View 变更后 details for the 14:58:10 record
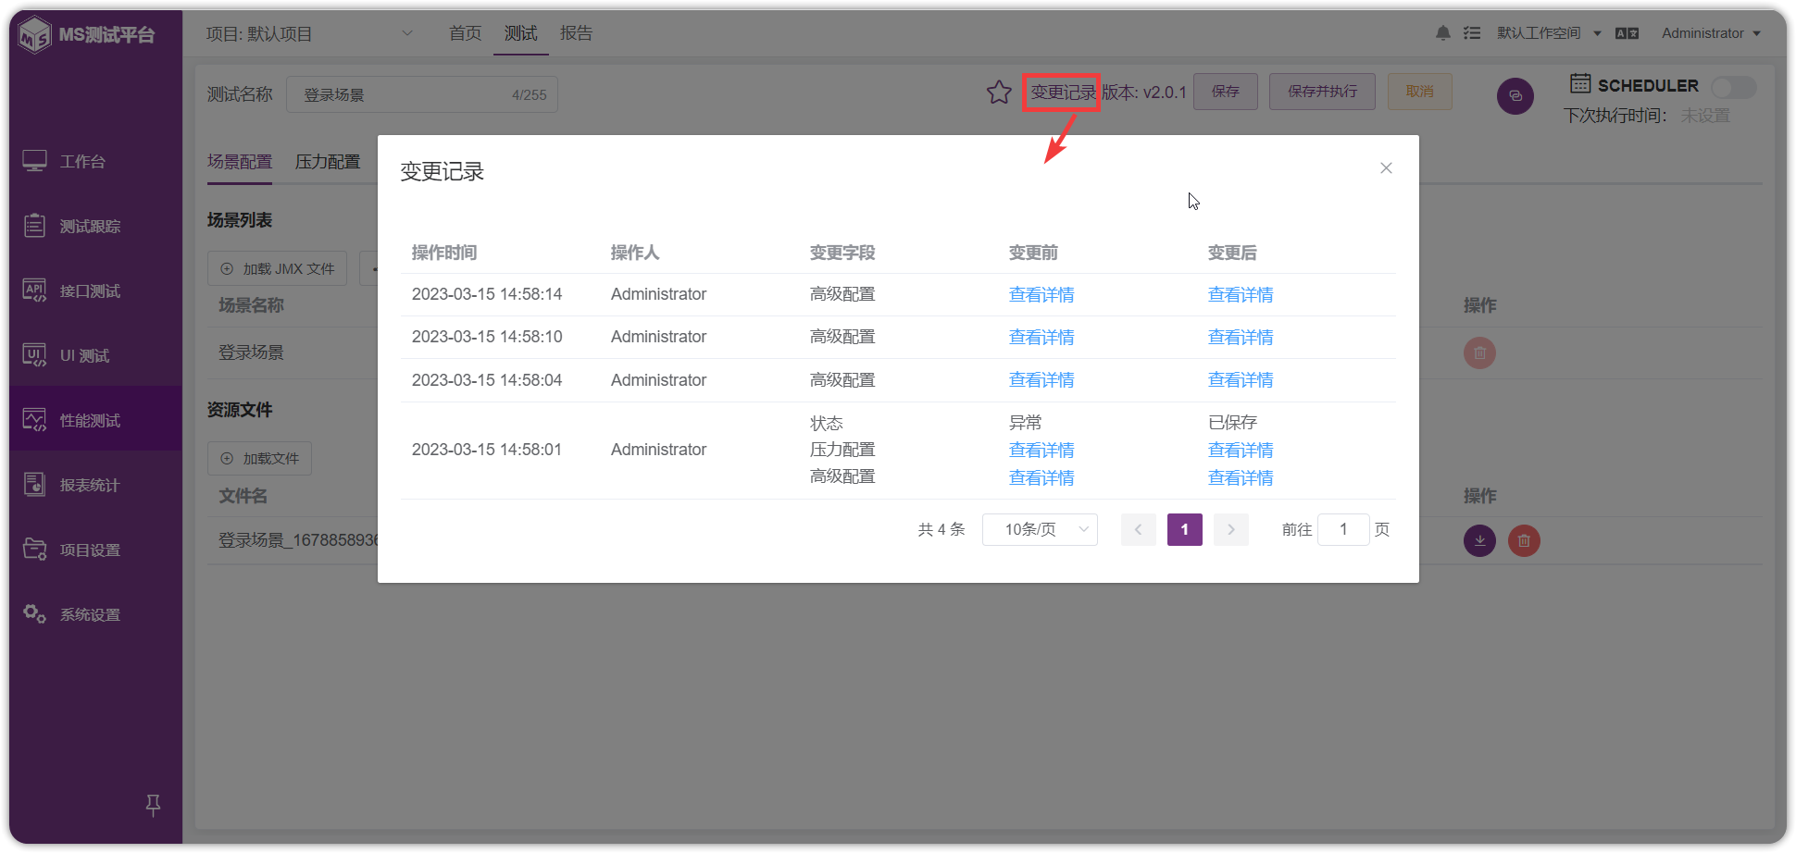This screenshot has height=853, width=1796. 1241,337
